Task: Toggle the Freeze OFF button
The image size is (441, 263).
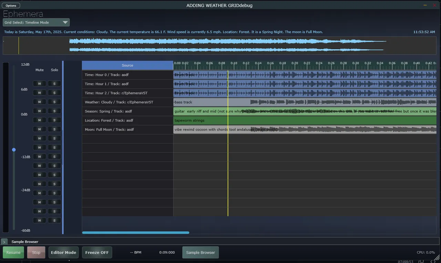Action: pyautogui.click(x=97, y=252)
